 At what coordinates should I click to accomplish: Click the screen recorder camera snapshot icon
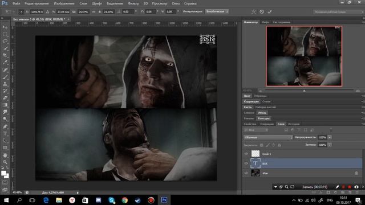coord(356,187)
